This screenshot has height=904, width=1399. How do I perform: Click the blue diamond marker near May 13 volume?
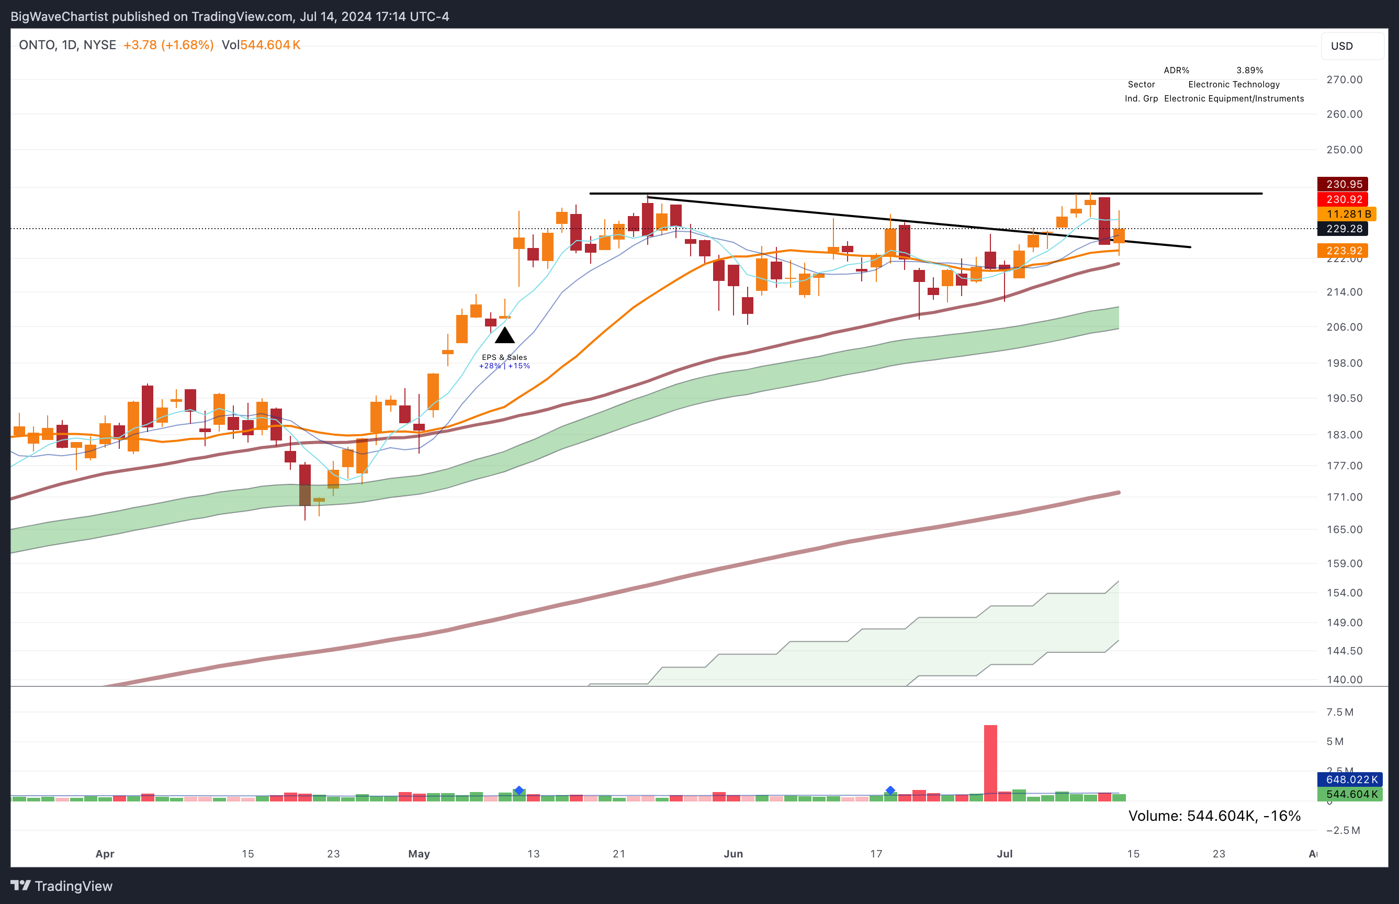518,790
